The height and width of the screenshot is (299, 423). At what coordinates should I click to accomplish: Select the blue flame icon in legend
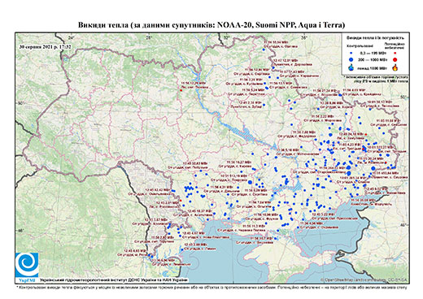coord(351,67)
